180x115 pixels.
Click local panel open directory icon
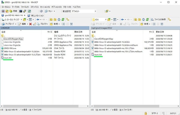(24, 20)
